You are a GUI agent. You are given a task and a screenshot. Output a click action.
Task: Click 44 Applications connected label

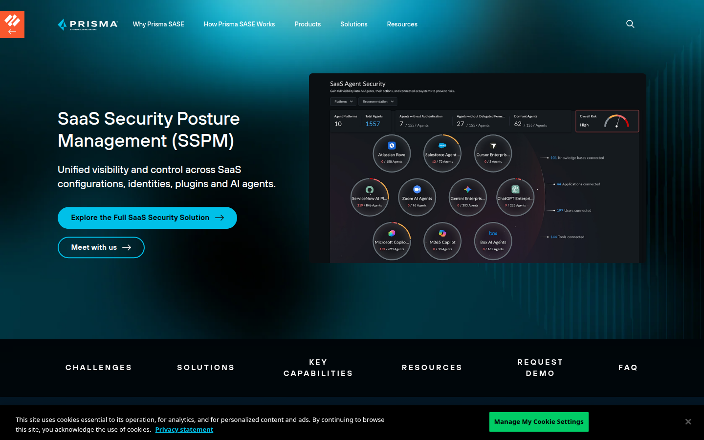578,184
